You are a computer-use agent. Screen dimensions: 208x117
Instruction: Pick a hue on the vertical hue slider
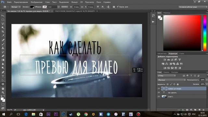tap(205, 33)
